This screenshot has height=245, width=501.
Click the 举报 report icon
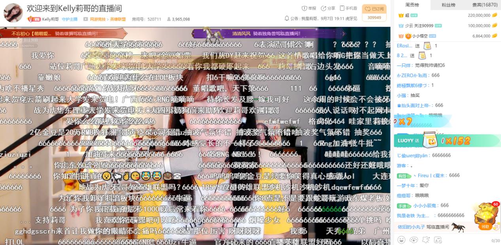click(304, 8)
